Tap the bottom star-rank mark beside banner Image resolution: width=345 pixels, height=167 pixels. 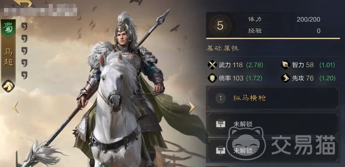24,75
